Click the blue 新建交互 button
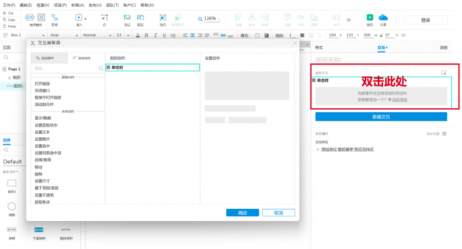The height and width of the screenshot is (249, 462). [x=381, y=117]
